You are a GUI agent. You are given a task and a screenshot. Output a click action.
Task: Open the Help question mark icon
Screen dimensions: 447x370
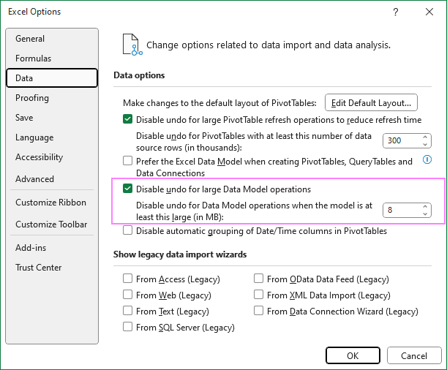click(x=395, y=12)
